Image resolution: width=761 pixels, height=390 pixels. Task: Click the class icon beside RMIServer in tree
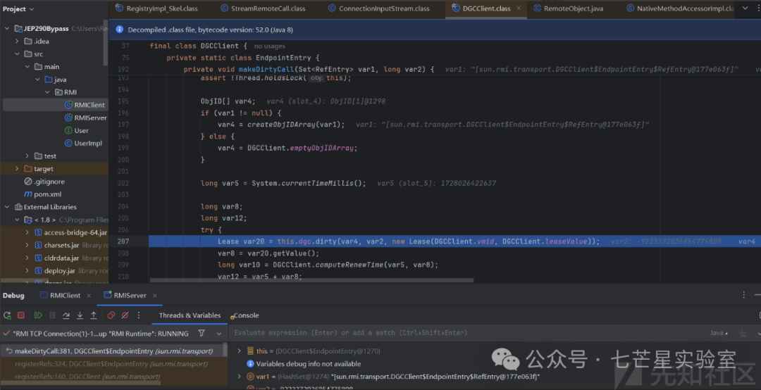click(x=68, y=118)
